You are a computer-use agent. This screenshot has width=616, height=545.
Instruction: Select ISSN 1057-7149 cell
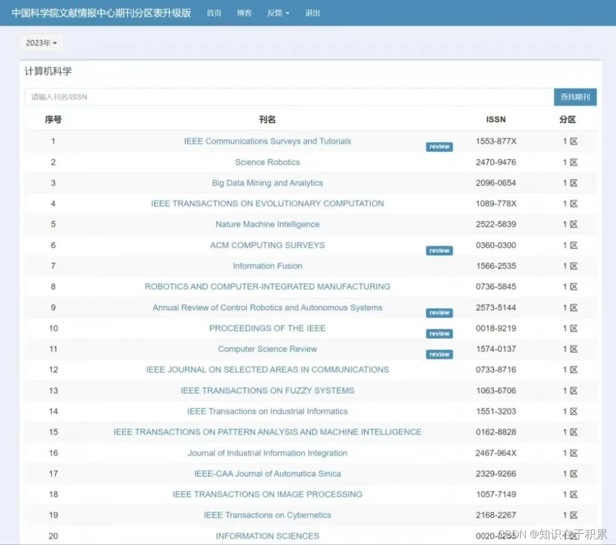click(x=496, y=494)
